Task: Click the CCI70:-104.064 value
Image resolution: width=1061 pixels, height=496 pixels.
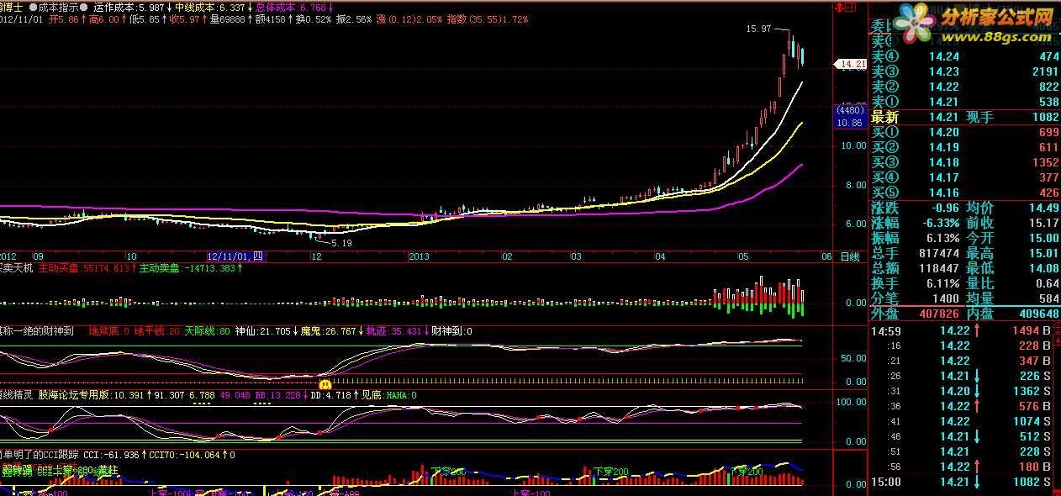Action: pos(185,455)
